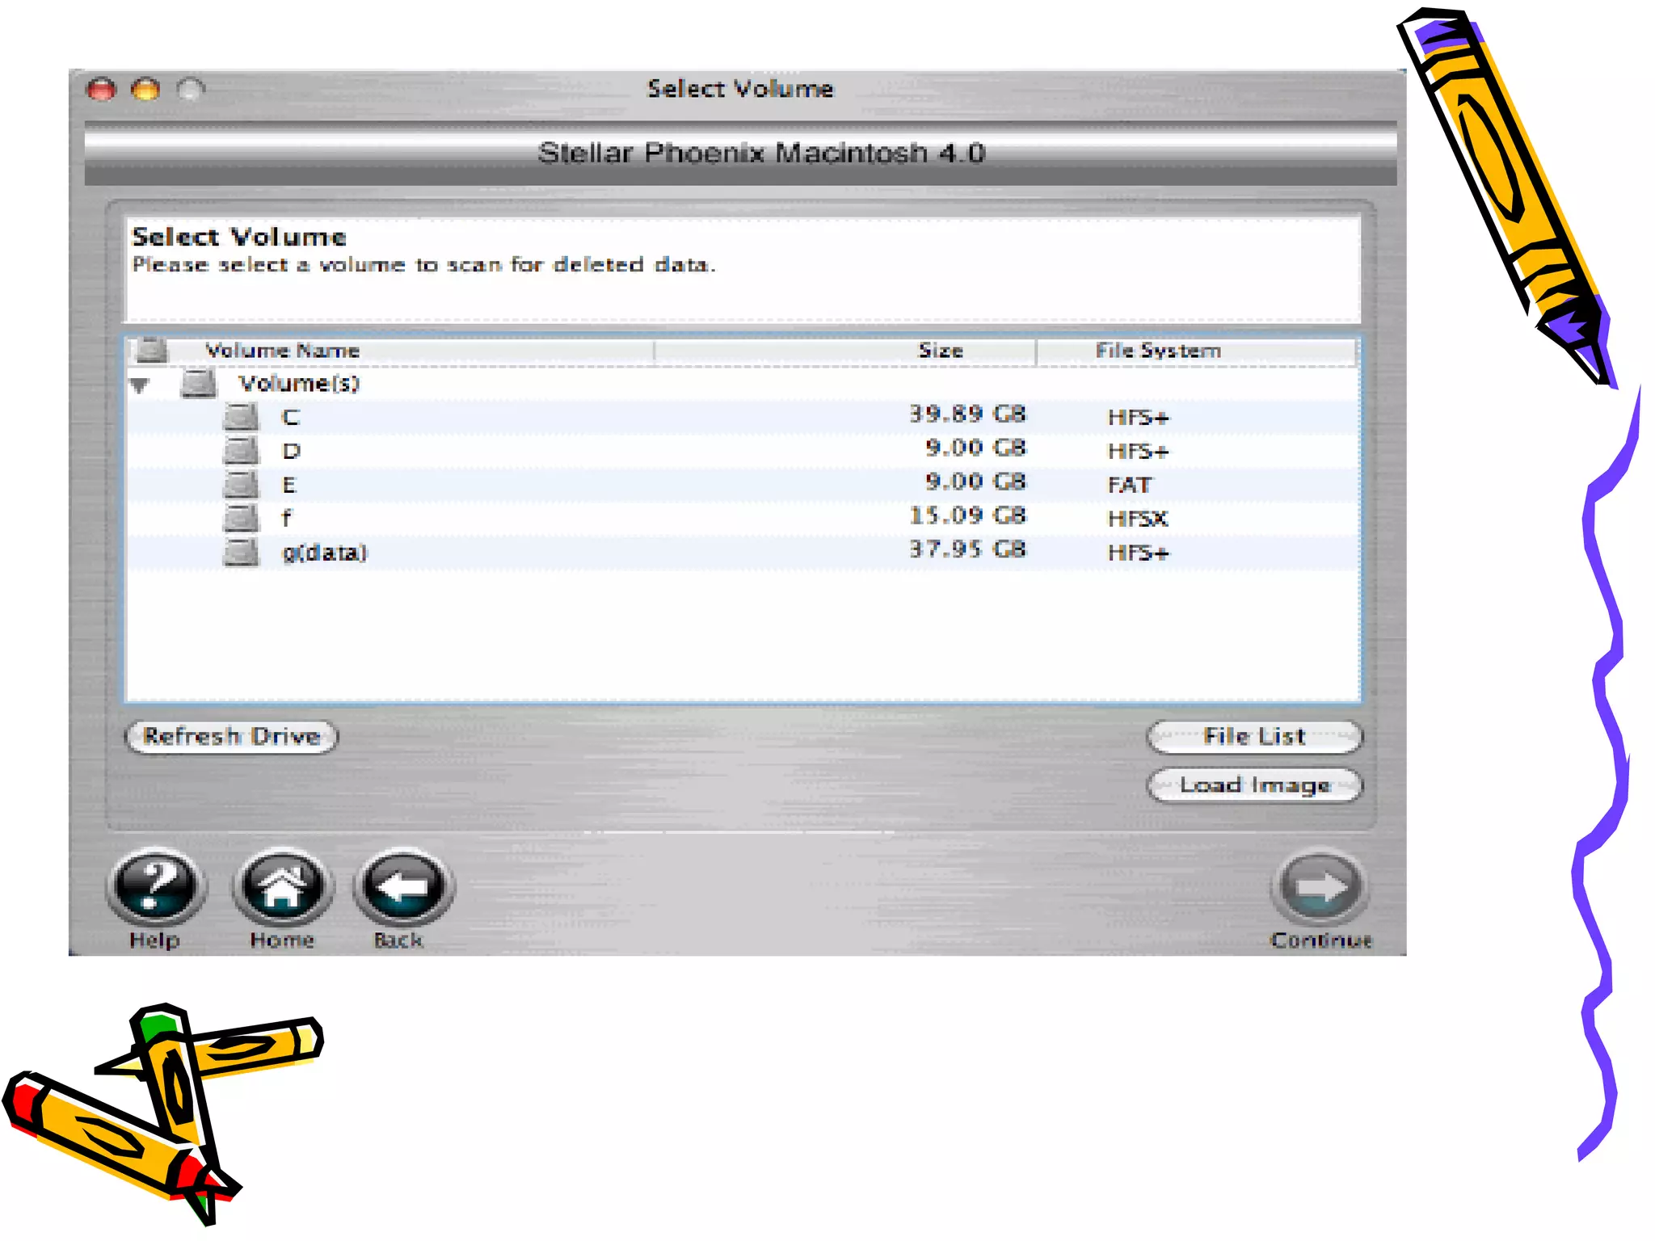Collapse the Volume(s) disclosure triangle

(140, 385)
